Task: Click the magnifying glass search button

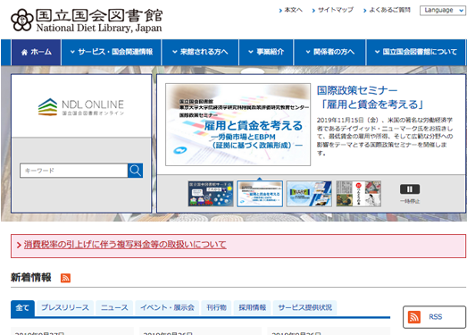Action: pyautogui.click(x=135, y=171)
